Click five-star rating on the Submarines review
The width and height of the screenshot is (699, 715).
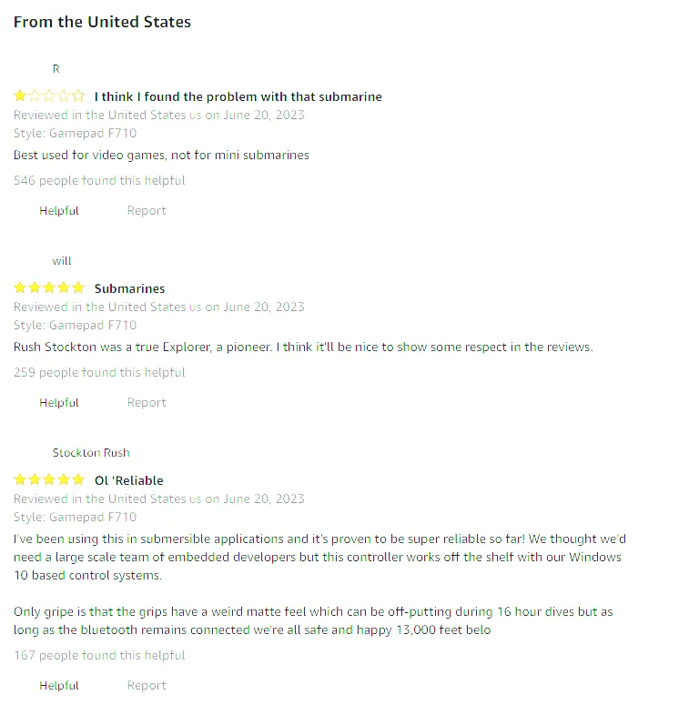pos(49,287)
